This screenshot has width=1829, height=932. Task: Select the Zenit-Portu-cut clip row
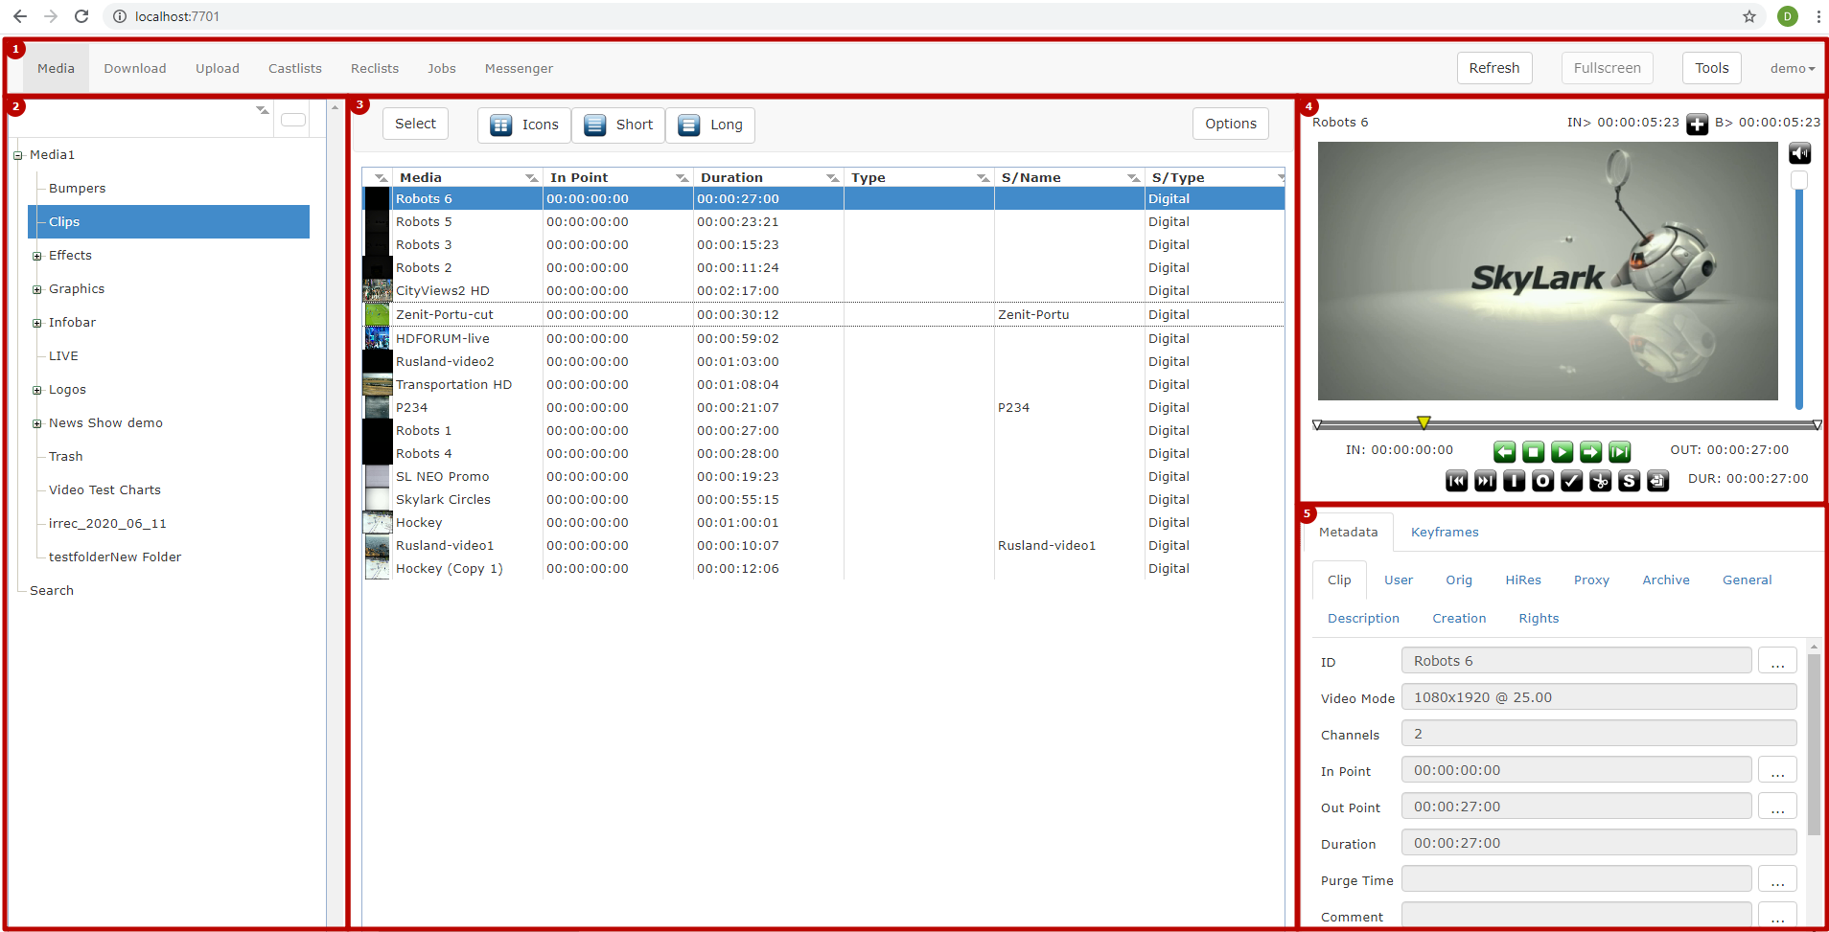coord(823,314)
